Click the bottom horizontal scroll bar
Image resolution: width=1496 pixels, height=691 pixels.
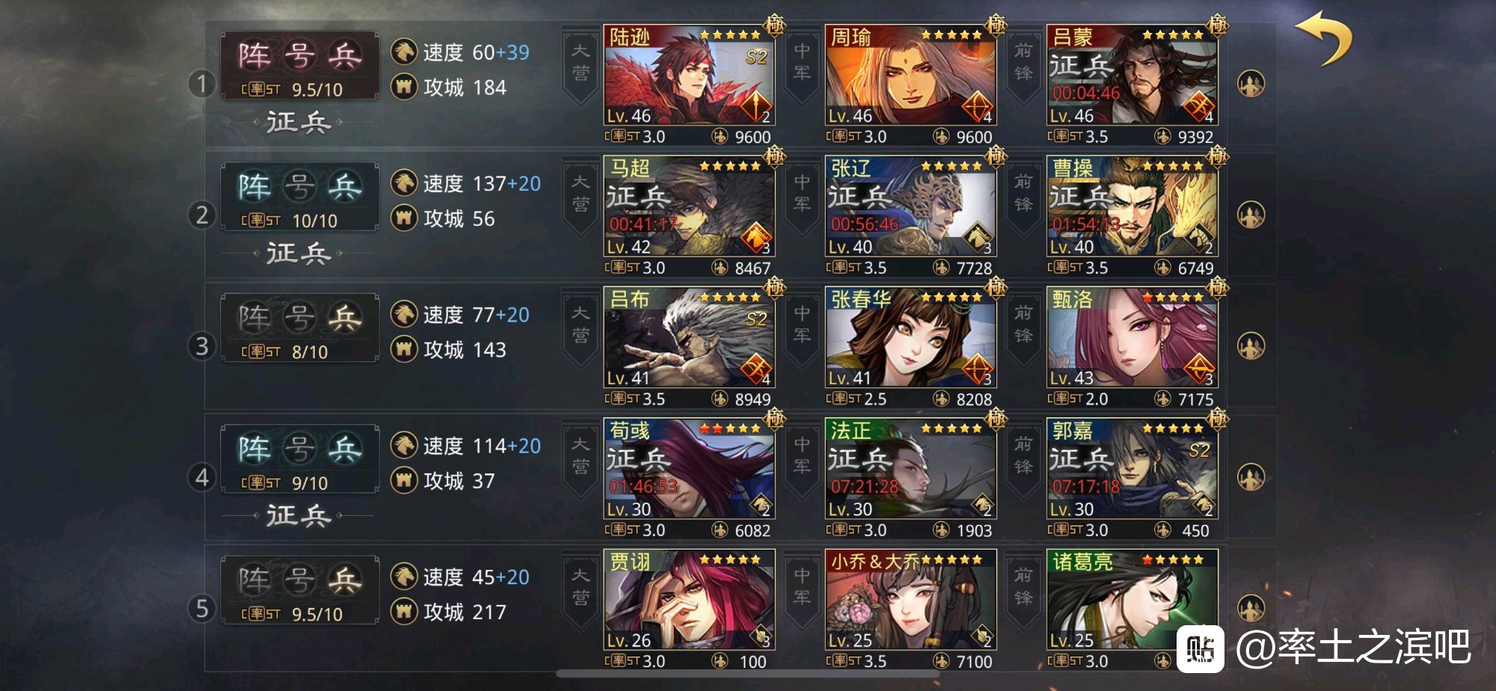(748, 674)
